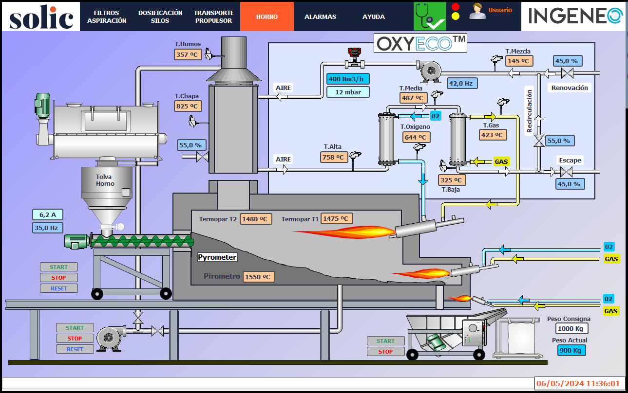This screenshot has height=393, width=628.
Task: Click the Usuario user avatar icon
Action: click(477, 11)
